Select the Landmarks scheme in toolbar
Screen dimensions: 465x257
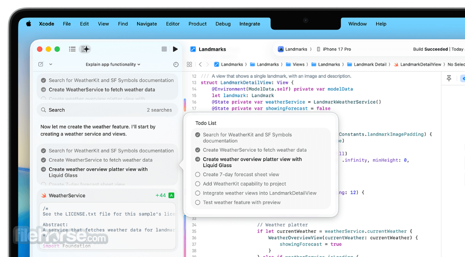[x=292, y=49]
